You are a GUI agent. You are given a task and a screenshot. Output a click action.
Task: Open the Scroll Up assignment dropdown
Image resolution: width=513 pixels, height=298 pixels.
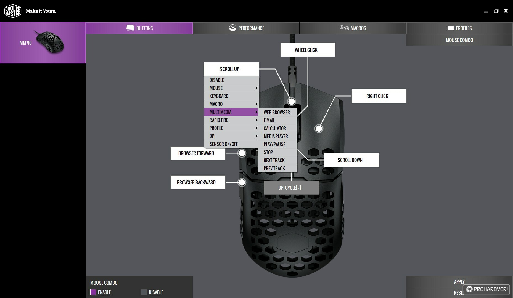[231, 69]
